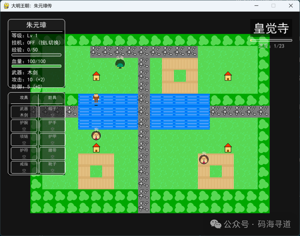Click the 攻具 column header

24,98
